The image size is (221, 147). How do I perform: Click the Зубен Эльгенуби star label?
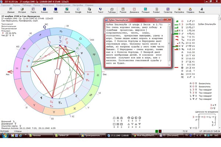pyautogui.click(x=207, y=24)
